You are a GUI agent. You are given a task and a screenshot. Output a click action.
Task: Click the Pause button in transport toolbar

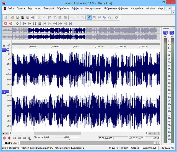35,24
